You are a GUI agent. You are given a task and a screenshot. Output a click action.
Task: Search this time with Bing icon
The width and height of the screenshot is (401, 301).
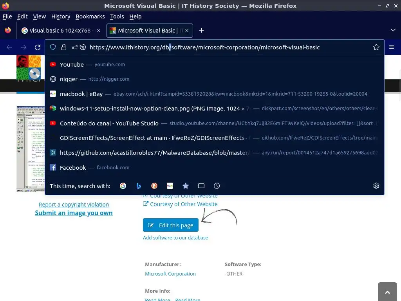point(139,186)
